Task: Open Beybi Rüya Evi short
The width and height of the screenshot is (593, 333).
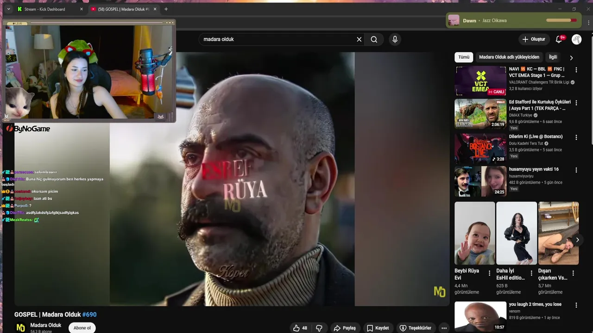Action: click(475, 233)
